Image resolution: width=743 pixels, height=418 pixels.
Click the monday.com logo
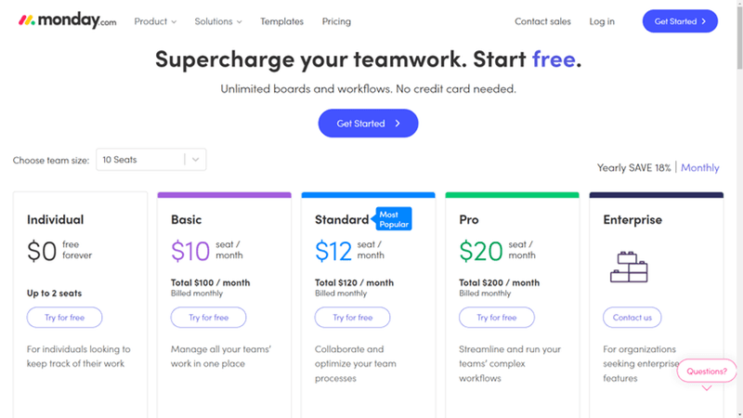68,21
